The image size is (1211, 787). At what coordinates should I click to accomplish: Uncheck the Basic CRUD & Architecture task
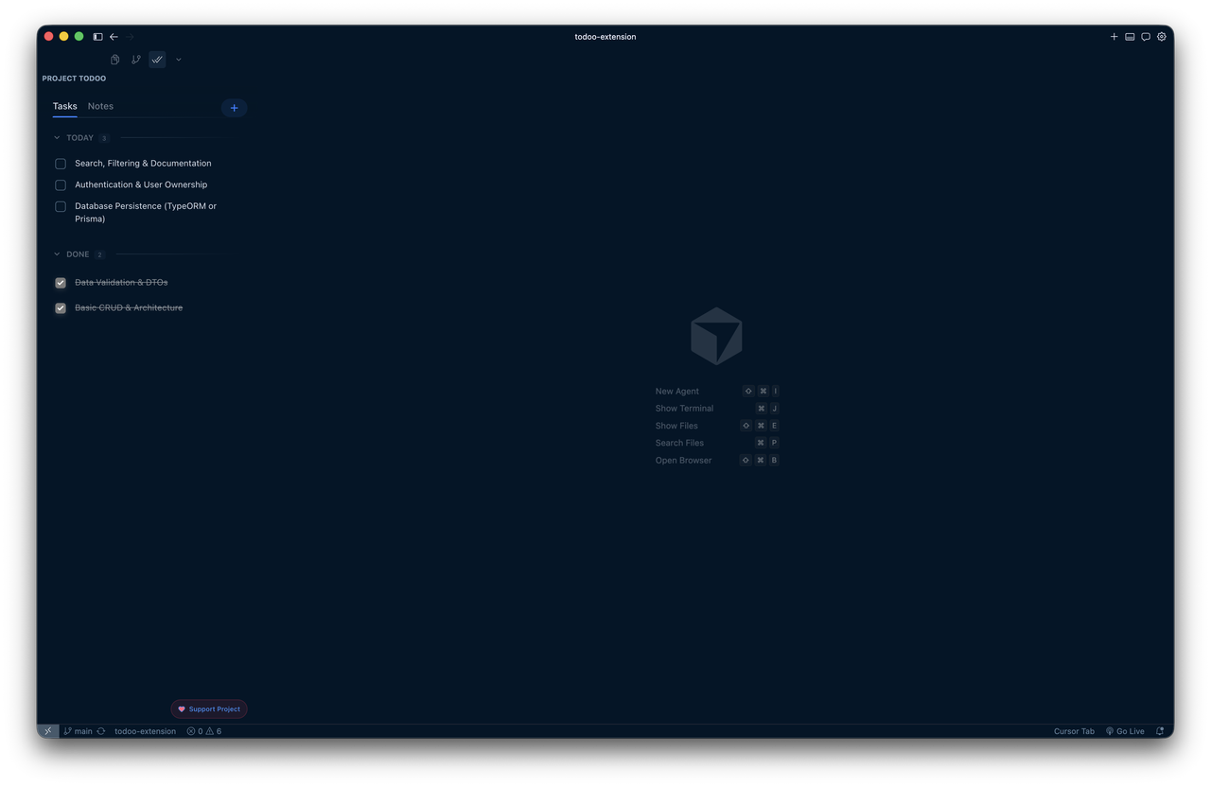click(x=60, y=307)
